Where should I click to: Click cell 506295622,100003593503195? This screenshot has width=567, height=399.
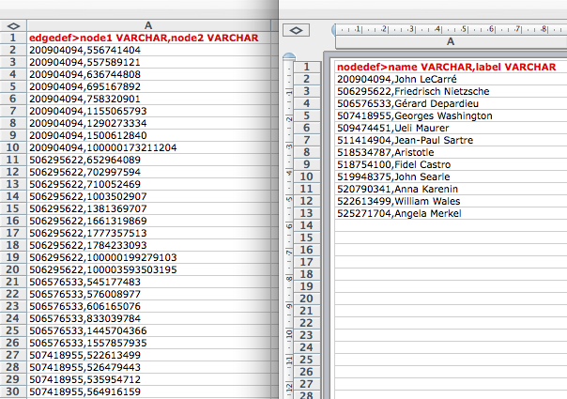148,269
